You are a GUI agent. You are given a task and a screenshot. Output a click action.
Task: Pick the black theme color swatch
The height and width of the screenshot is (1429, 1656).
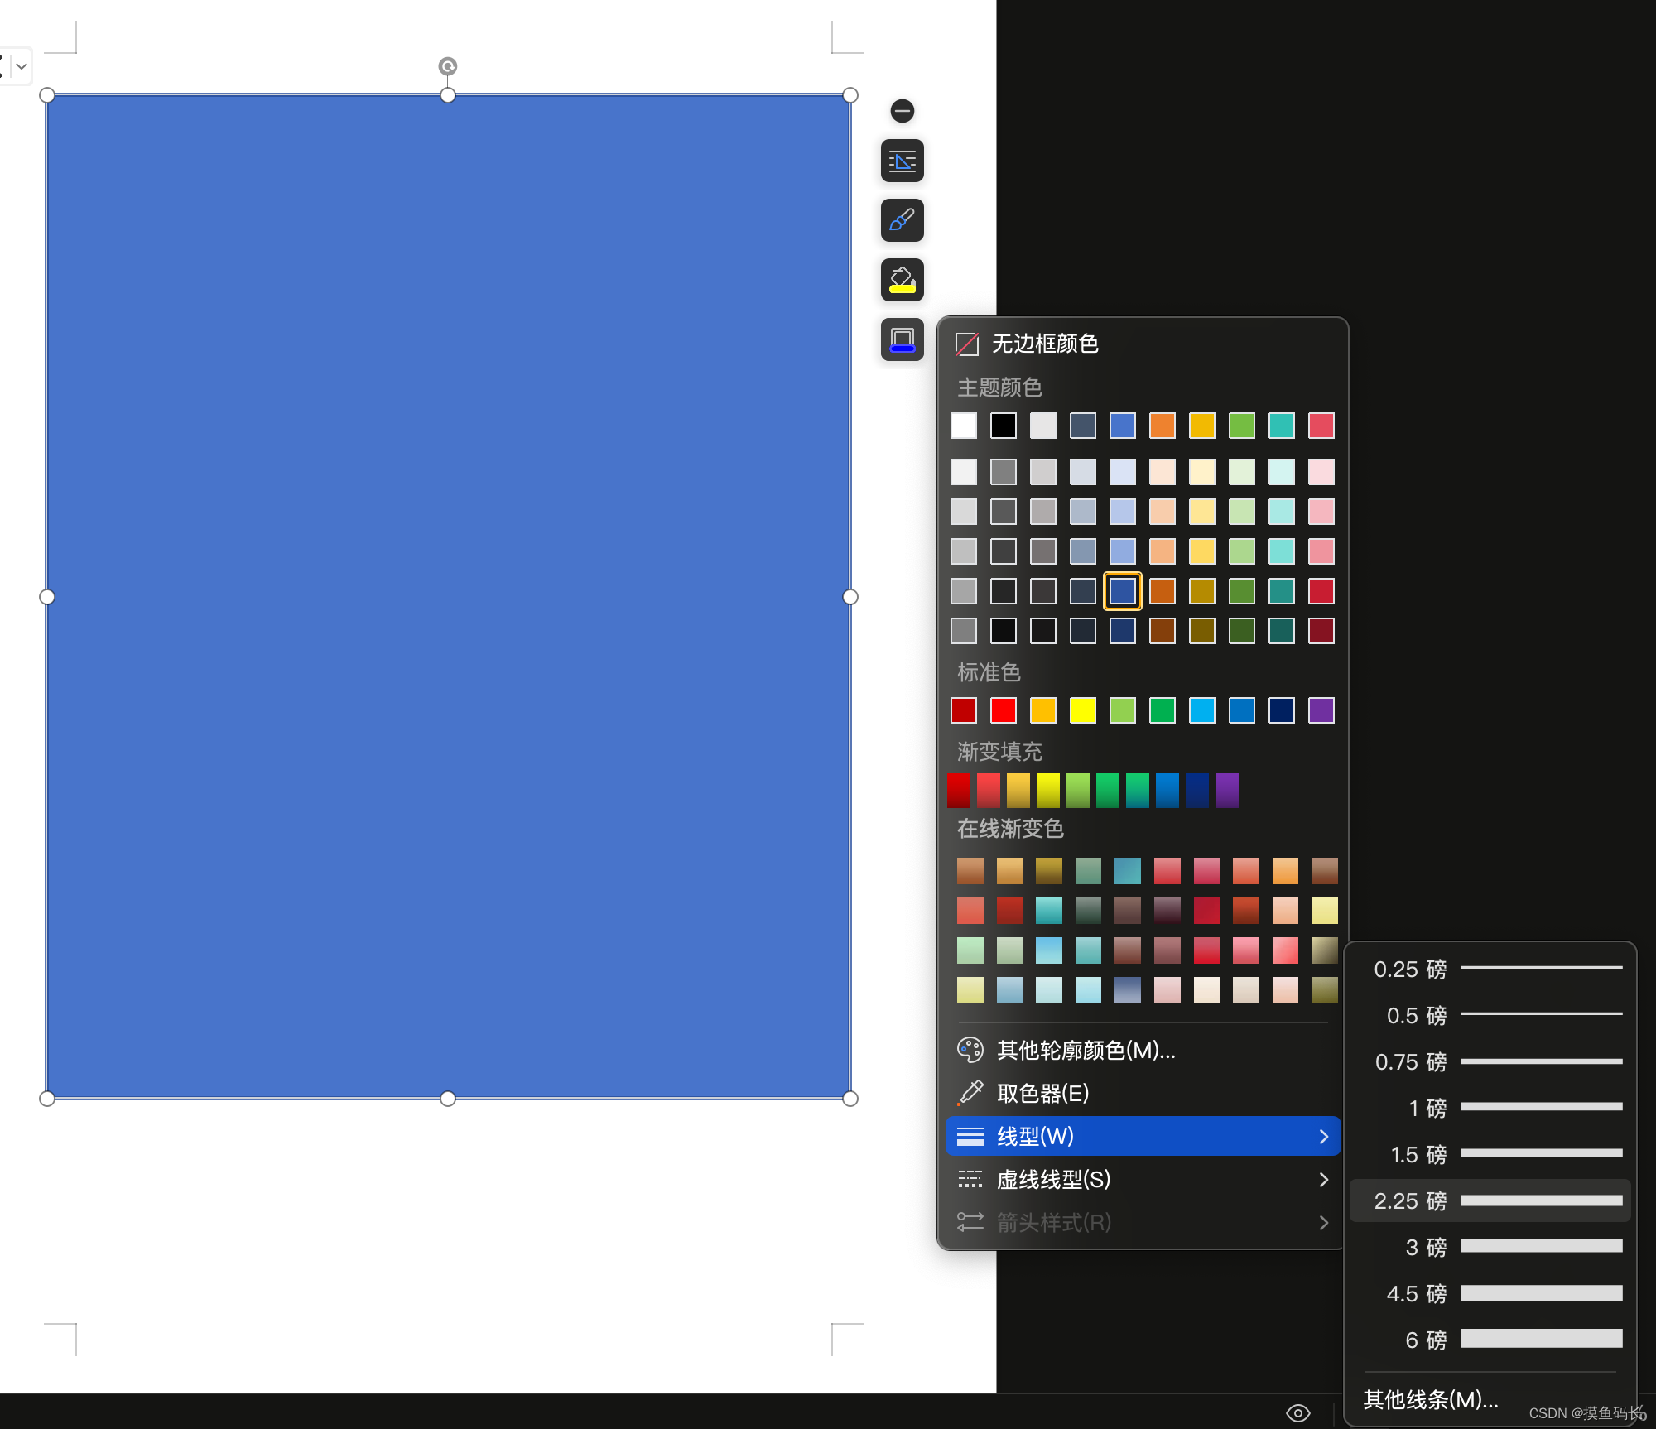coord(1003,426)
